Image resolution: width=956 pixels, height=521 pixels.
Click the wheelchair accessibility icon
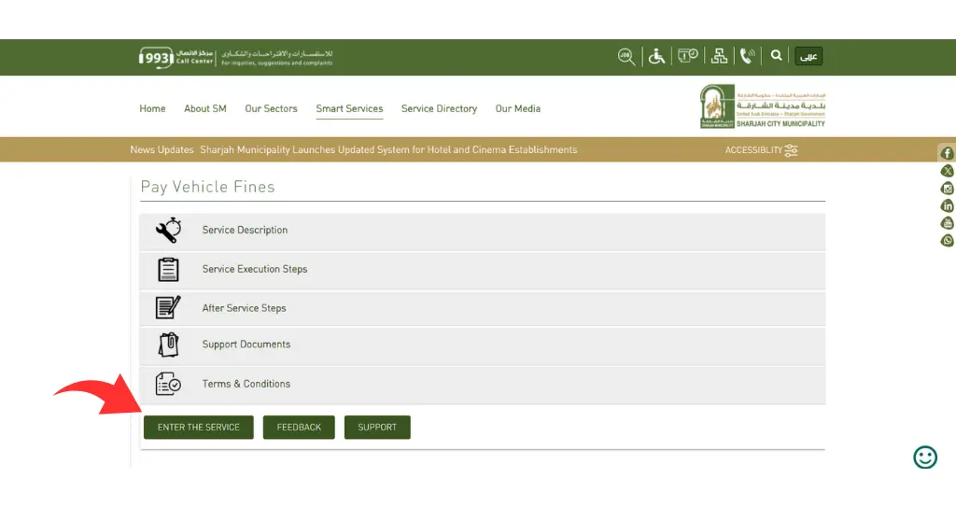pos(656,56)
